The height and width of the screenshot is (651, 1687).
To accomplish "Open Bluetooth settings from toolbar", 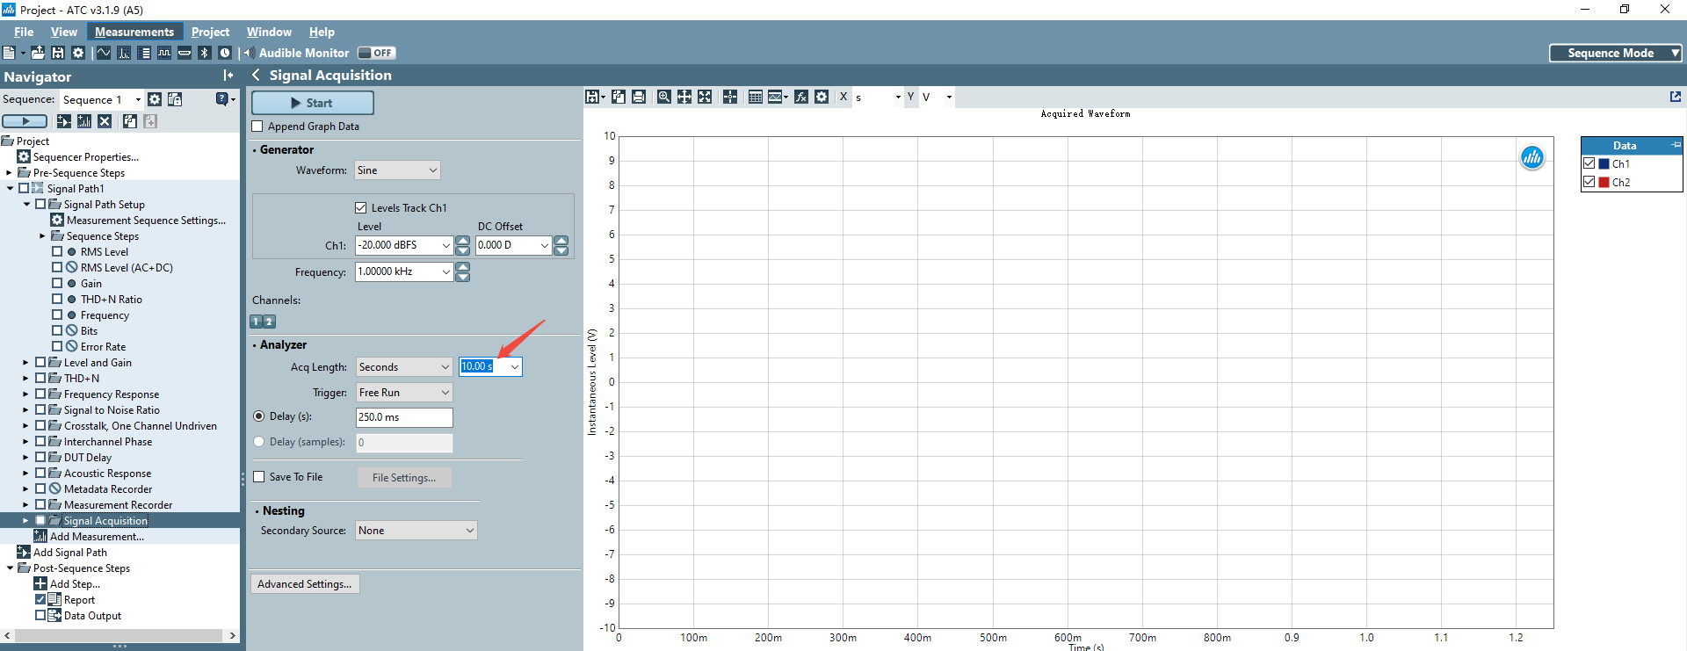I will [x=205, y=53].
